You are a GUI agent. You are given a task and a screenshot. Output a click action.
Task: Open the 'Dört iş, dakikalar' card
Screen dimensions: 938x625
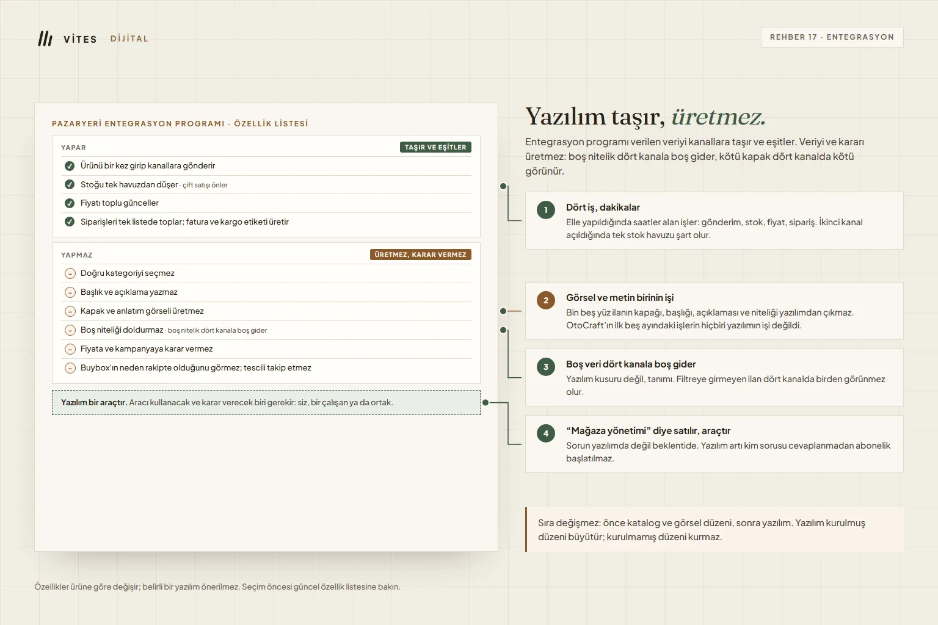pyautogui.click(x=714, y=220)
